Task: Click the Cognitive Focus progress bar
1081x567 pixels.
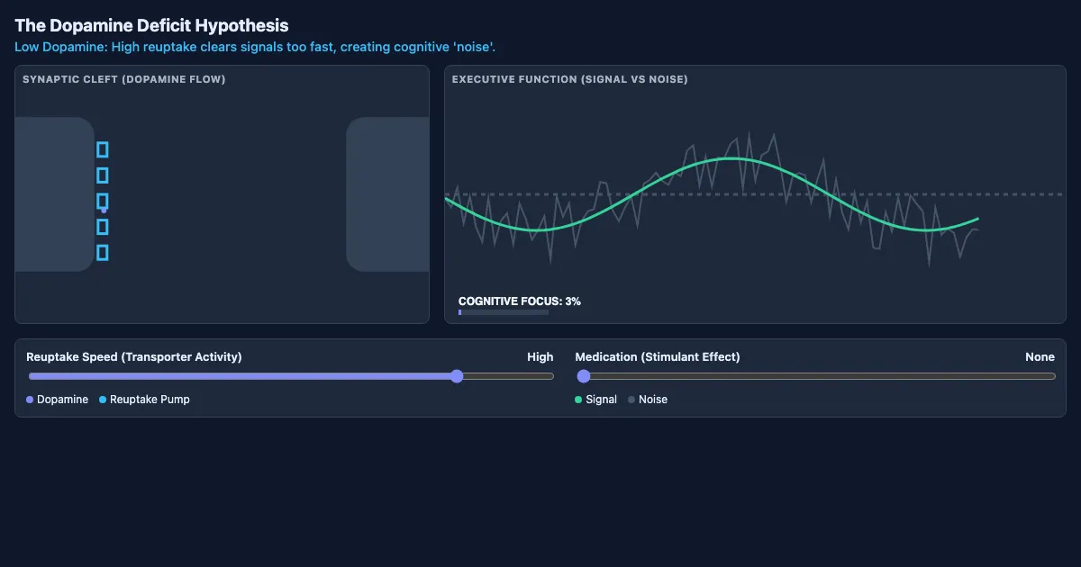Action: pos(504,312)
